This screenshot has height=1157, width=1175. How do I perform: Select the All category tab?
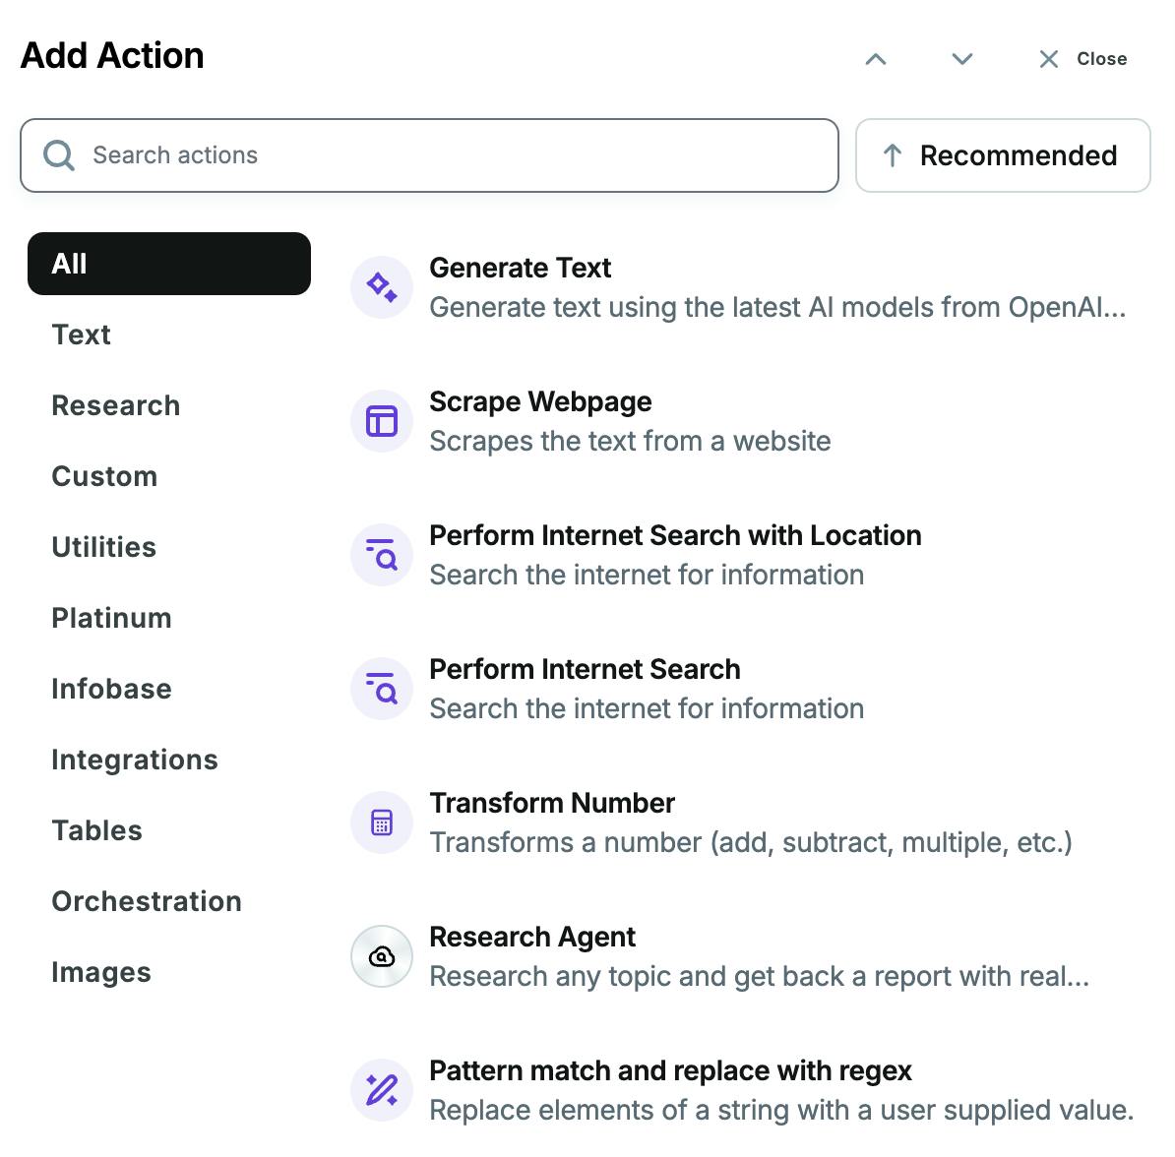[x=168, y=264]
